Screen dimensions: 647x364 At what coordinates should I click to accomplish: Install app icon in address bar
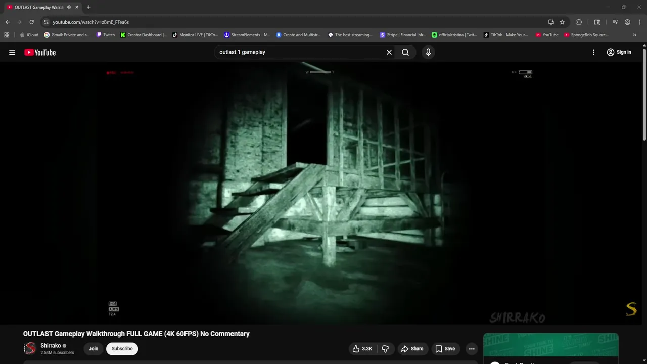click(x=551, y=22)
